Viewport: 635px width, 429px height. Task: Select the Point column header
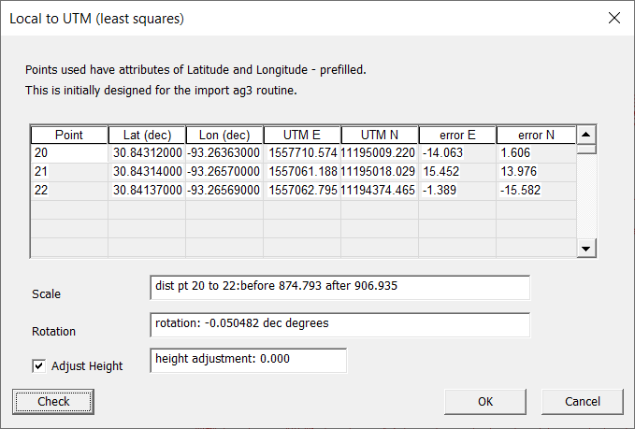point(69,135)
